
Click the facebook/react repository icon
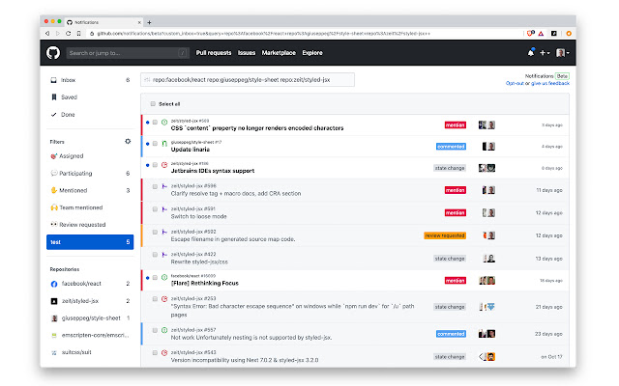(x=54, y=284)
